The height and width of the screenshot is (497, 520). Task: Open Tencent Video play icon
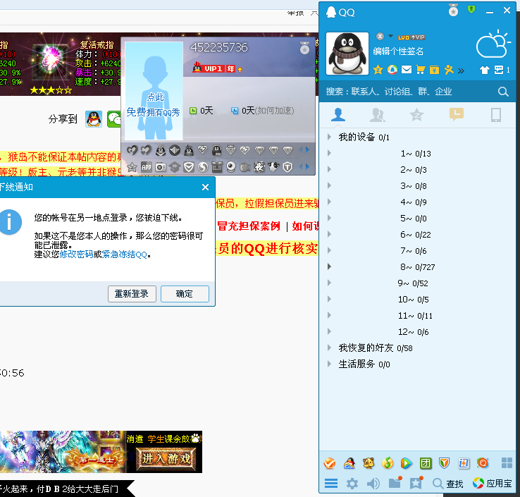[x=407, y=463]
